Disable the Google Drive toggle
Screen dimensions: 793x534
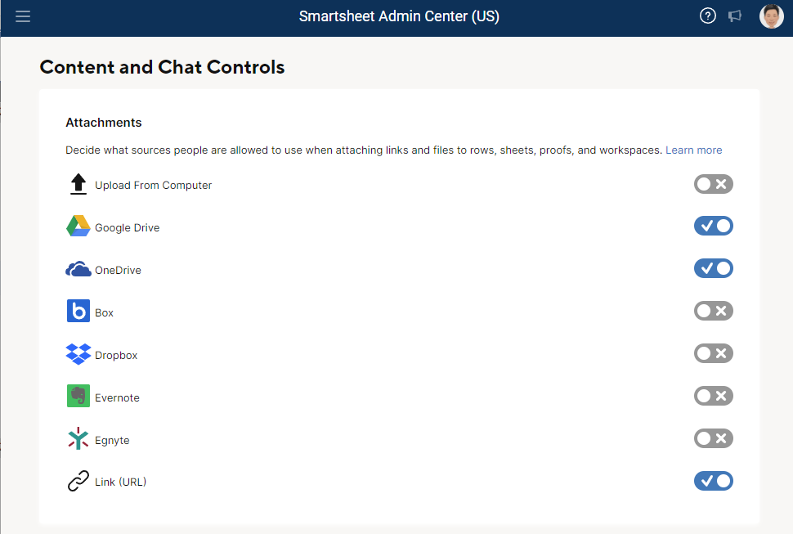[713, 227]
